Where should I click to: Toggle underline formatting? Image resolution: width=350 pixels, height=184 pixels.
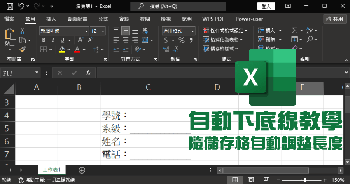pyautogui.click(x=62, y=40)
